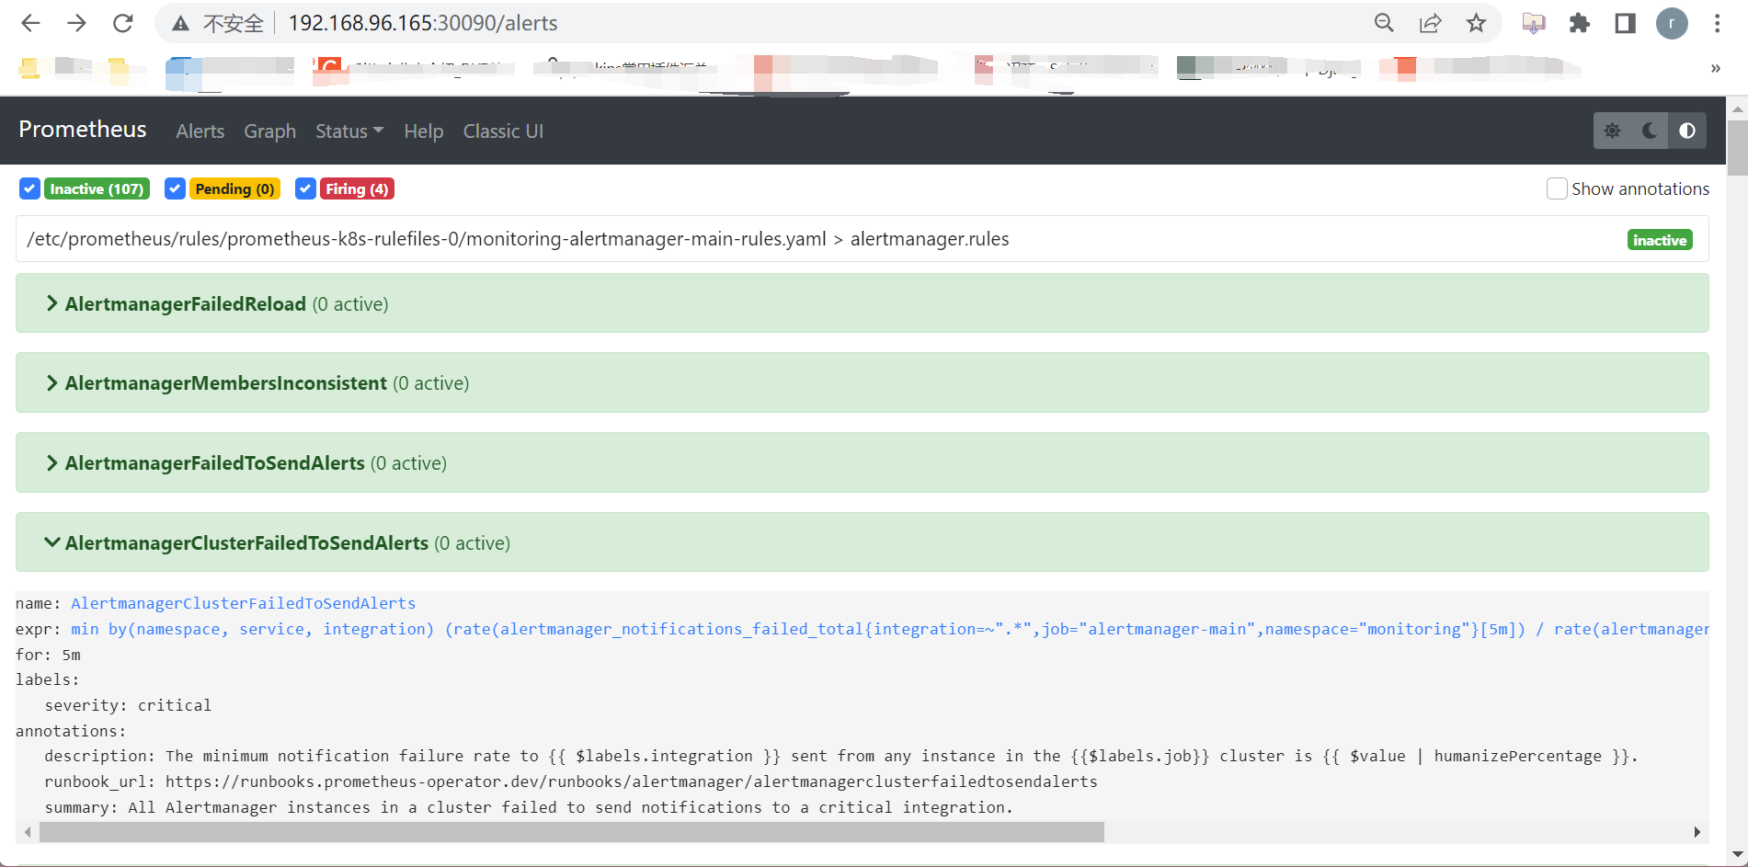The image size is (1748, 867).
Task: Collapse the AlertmanagerClusterFailedToSendAlerts rule
Action: [862, 542]
